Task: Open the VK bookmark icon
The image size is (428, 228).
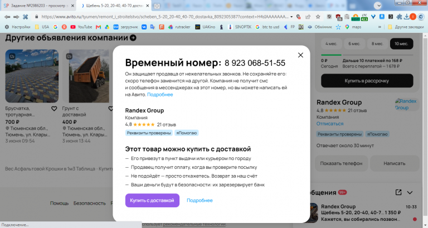Action: (144, 27)
